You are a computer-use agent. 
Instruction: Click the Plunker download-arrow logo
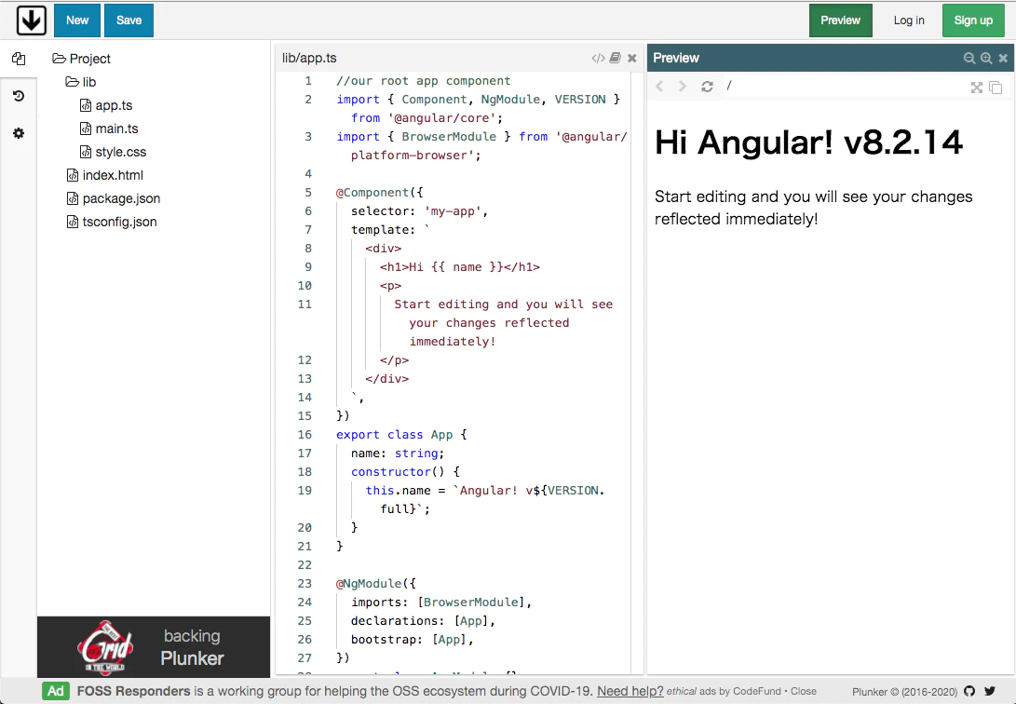click(x=31, y=20)
